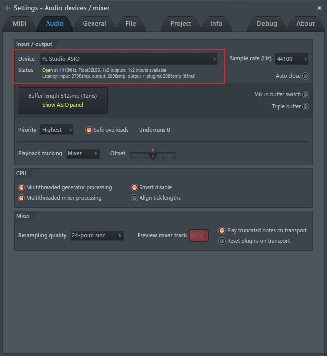Click the Playback tracking Offset slider knob
Viewport: 327px width, 356px height.
(x=153, y=153)
